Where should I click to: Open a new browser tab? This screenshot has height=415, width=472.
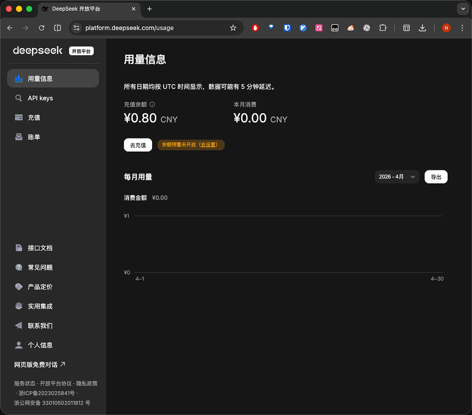[x=149, y=9]
